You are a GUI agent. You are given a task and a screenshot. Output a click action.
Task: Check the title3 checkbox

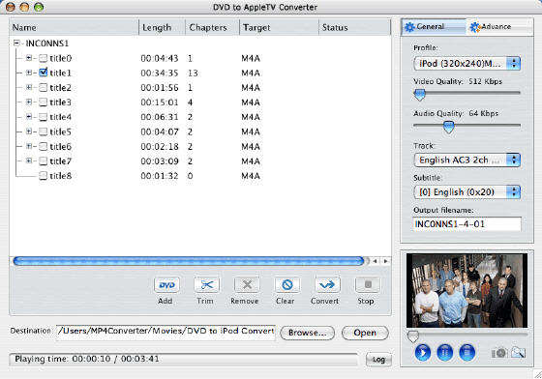43,102
